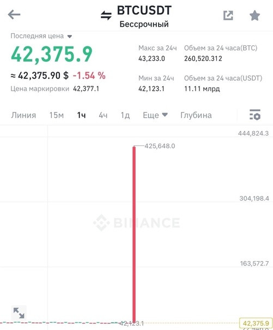Viewport: 273px width, 330px height.
Task: Select the 1ч interval
Action: coord(81,115)
